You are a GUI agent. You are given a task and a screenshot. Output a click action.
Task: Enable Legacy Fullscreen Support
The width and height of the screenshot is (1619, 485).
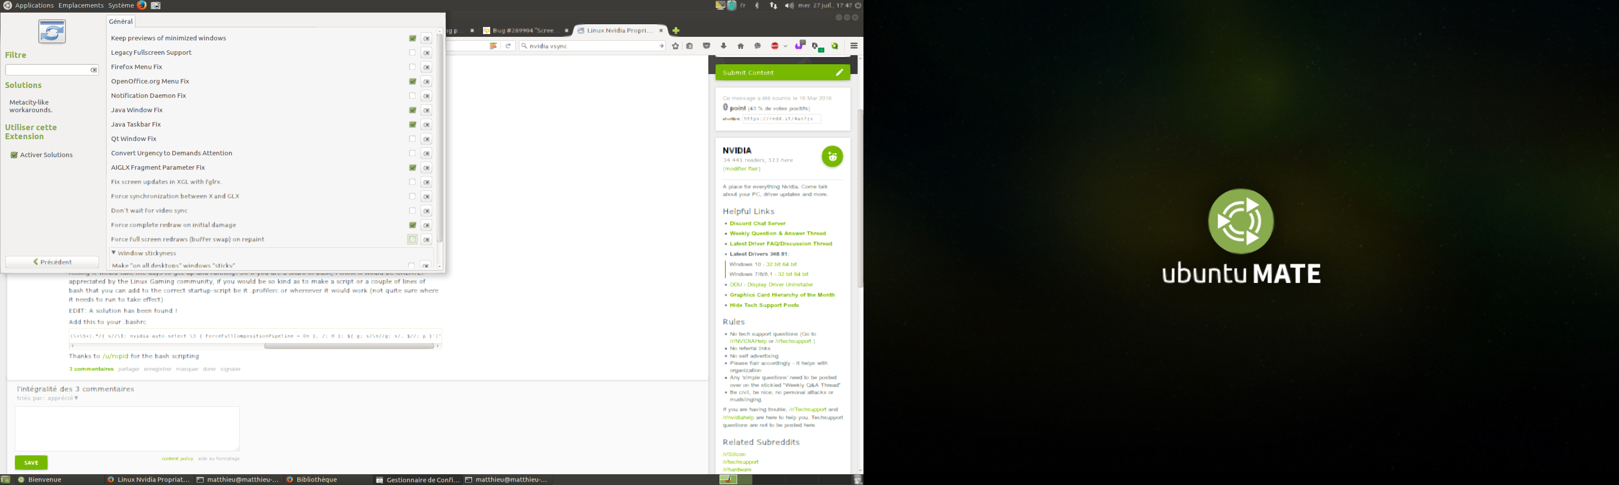click(x=412, y=53)
